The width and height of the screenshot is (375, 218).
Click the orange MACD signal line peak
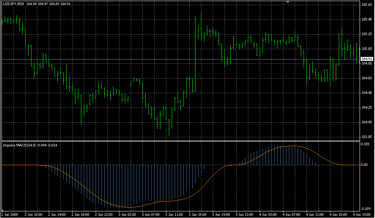coord(292,146)
